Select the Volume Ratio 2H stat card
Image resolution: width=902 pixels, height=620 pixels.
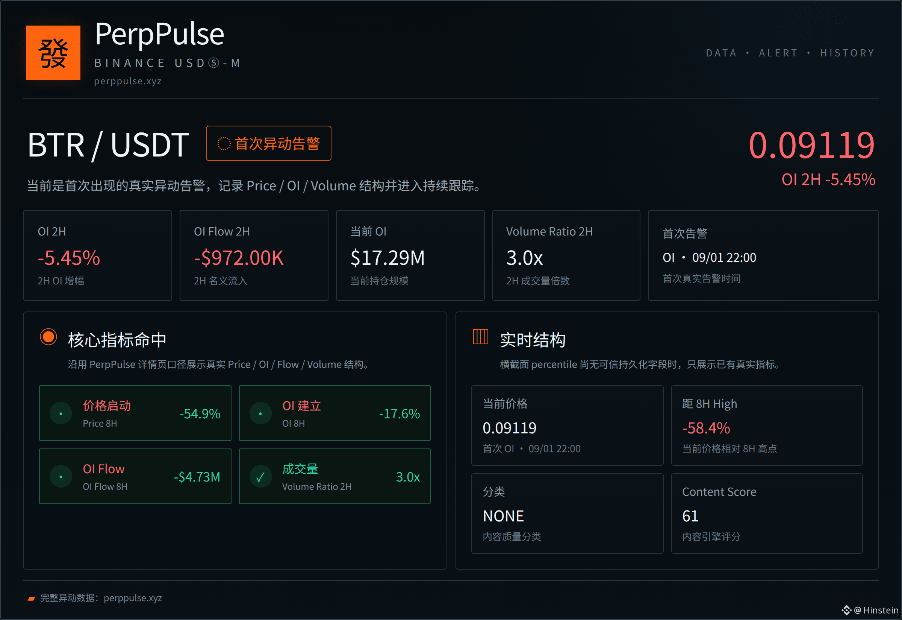pos(566,255)
